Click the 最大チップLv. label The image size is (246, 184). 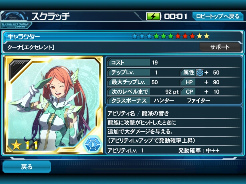tap(128, 82)
